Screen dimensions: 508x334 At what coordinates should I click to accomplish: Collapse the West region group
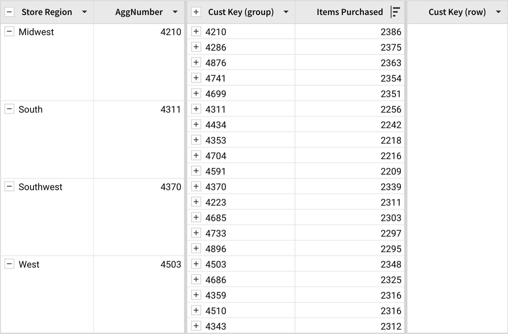(x=9, y=264)
